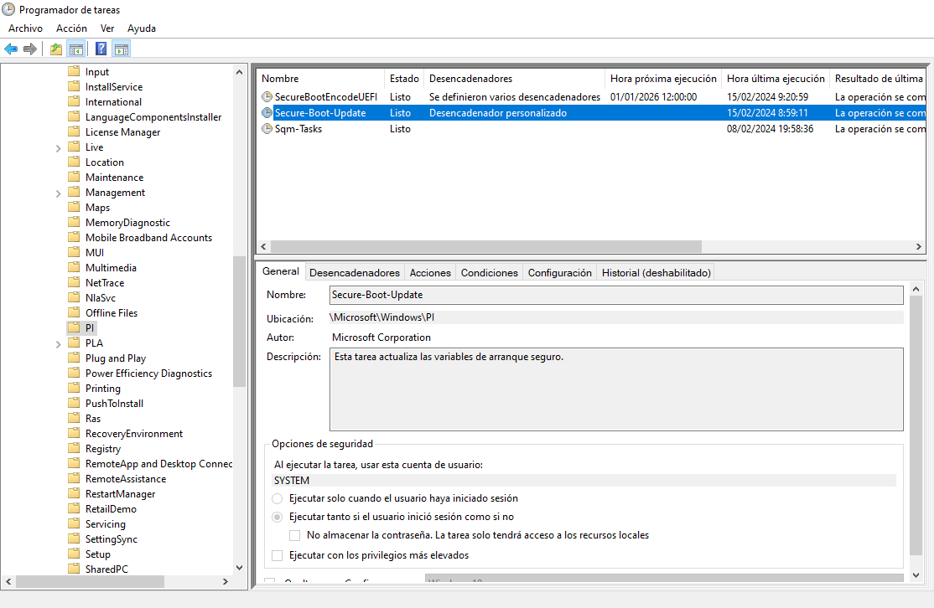Click the blue Back arrow in toolbar
The width and height of the screenshot is (934, 608).
[x=11, y=49]
